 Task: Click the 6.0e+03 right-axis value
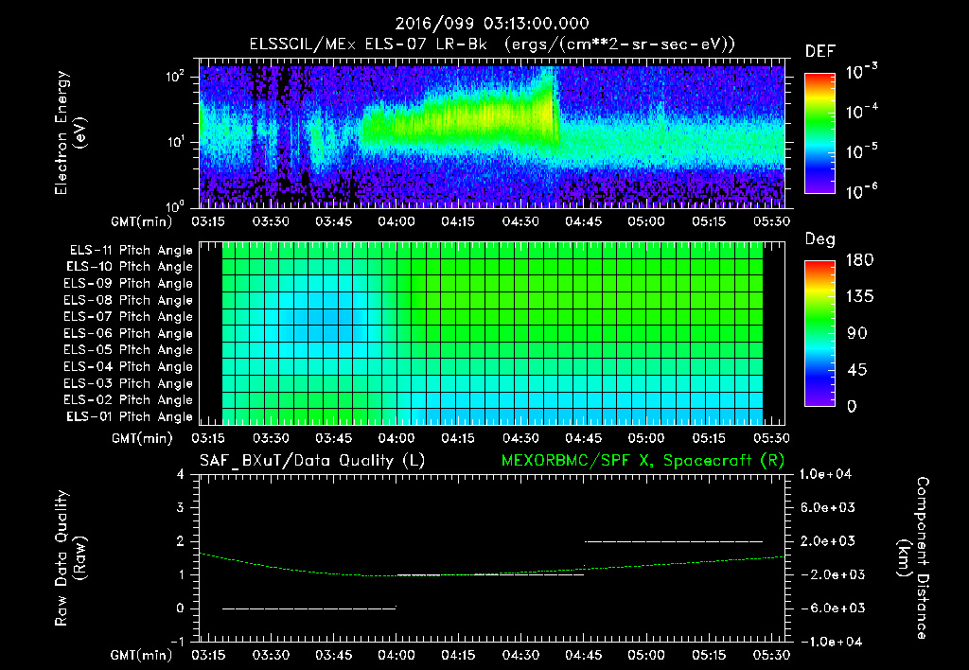point(827,508)
